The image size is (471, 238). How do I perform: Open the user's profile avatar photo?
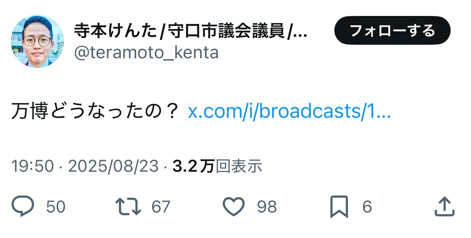coord(37,42)
